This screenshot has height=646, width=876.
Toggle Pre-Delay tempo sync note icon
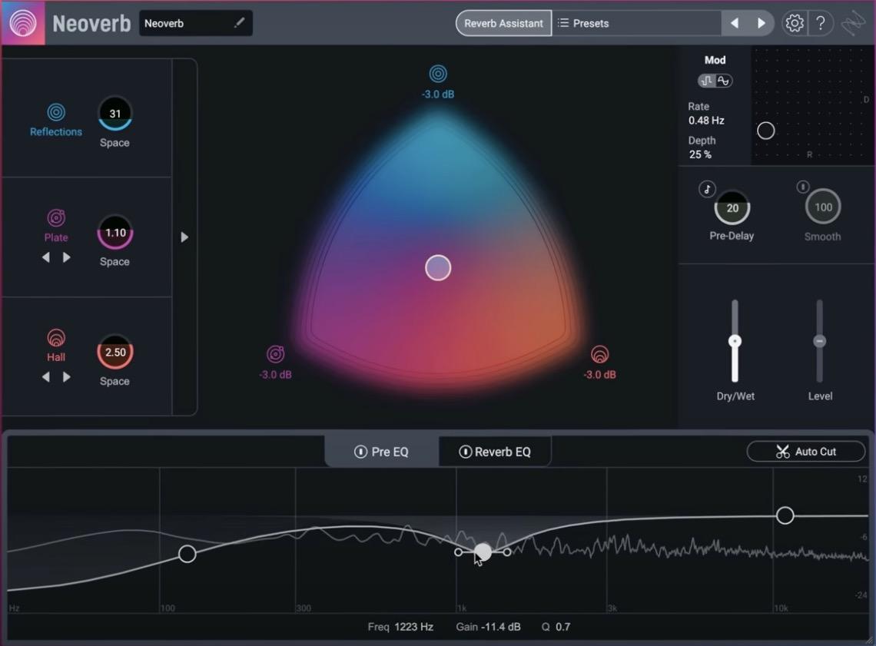pyautogui.click(x=707, y=189)
